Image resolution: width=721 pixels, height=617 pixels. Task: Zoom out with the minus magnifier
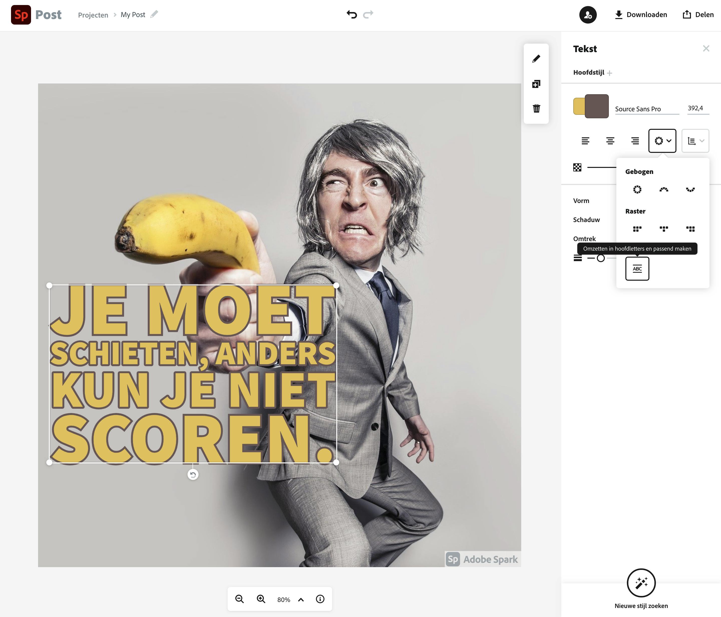coord(239,599)
